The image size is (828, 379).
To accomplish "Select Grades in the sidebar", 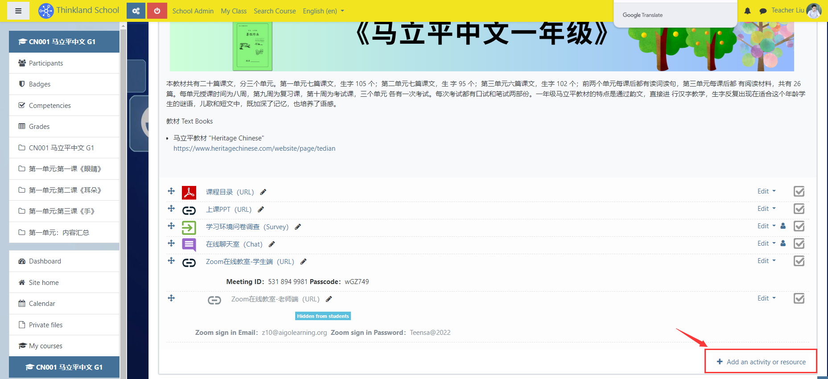I will tap(39, 127).
